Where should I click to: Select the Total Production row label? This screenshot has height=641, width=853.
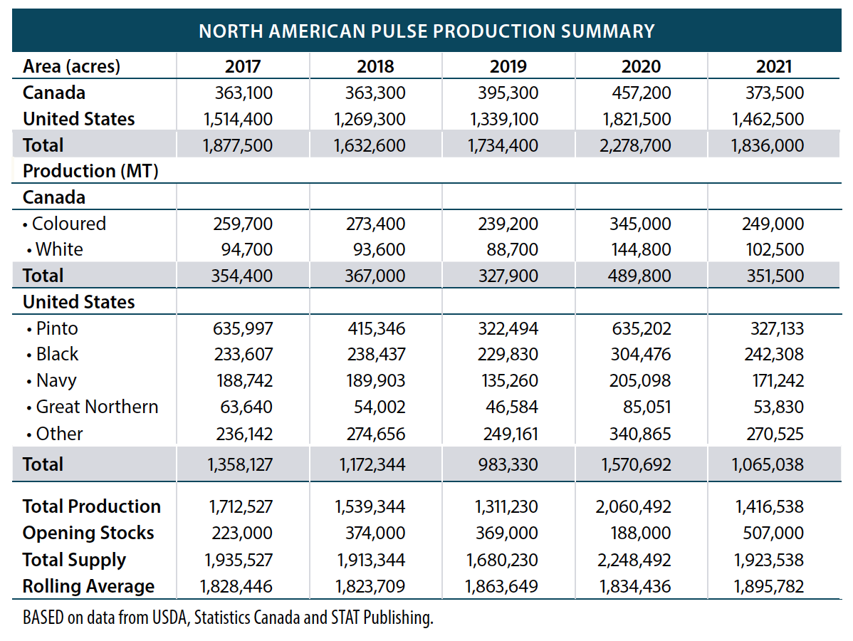pyautogui.click(x=92, y=506)
